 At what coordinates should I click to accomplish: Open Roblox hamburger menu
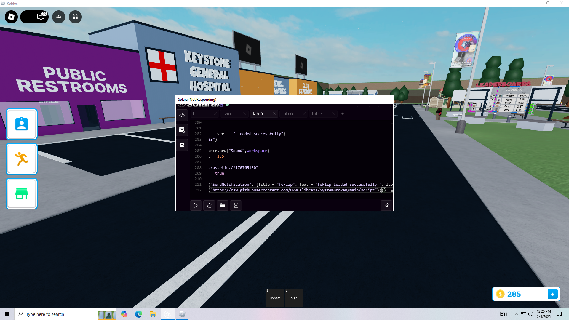point(28,17)
